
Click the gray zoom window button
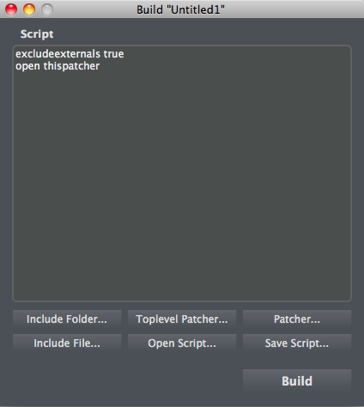pyautogui.click(x=47, y=9)
